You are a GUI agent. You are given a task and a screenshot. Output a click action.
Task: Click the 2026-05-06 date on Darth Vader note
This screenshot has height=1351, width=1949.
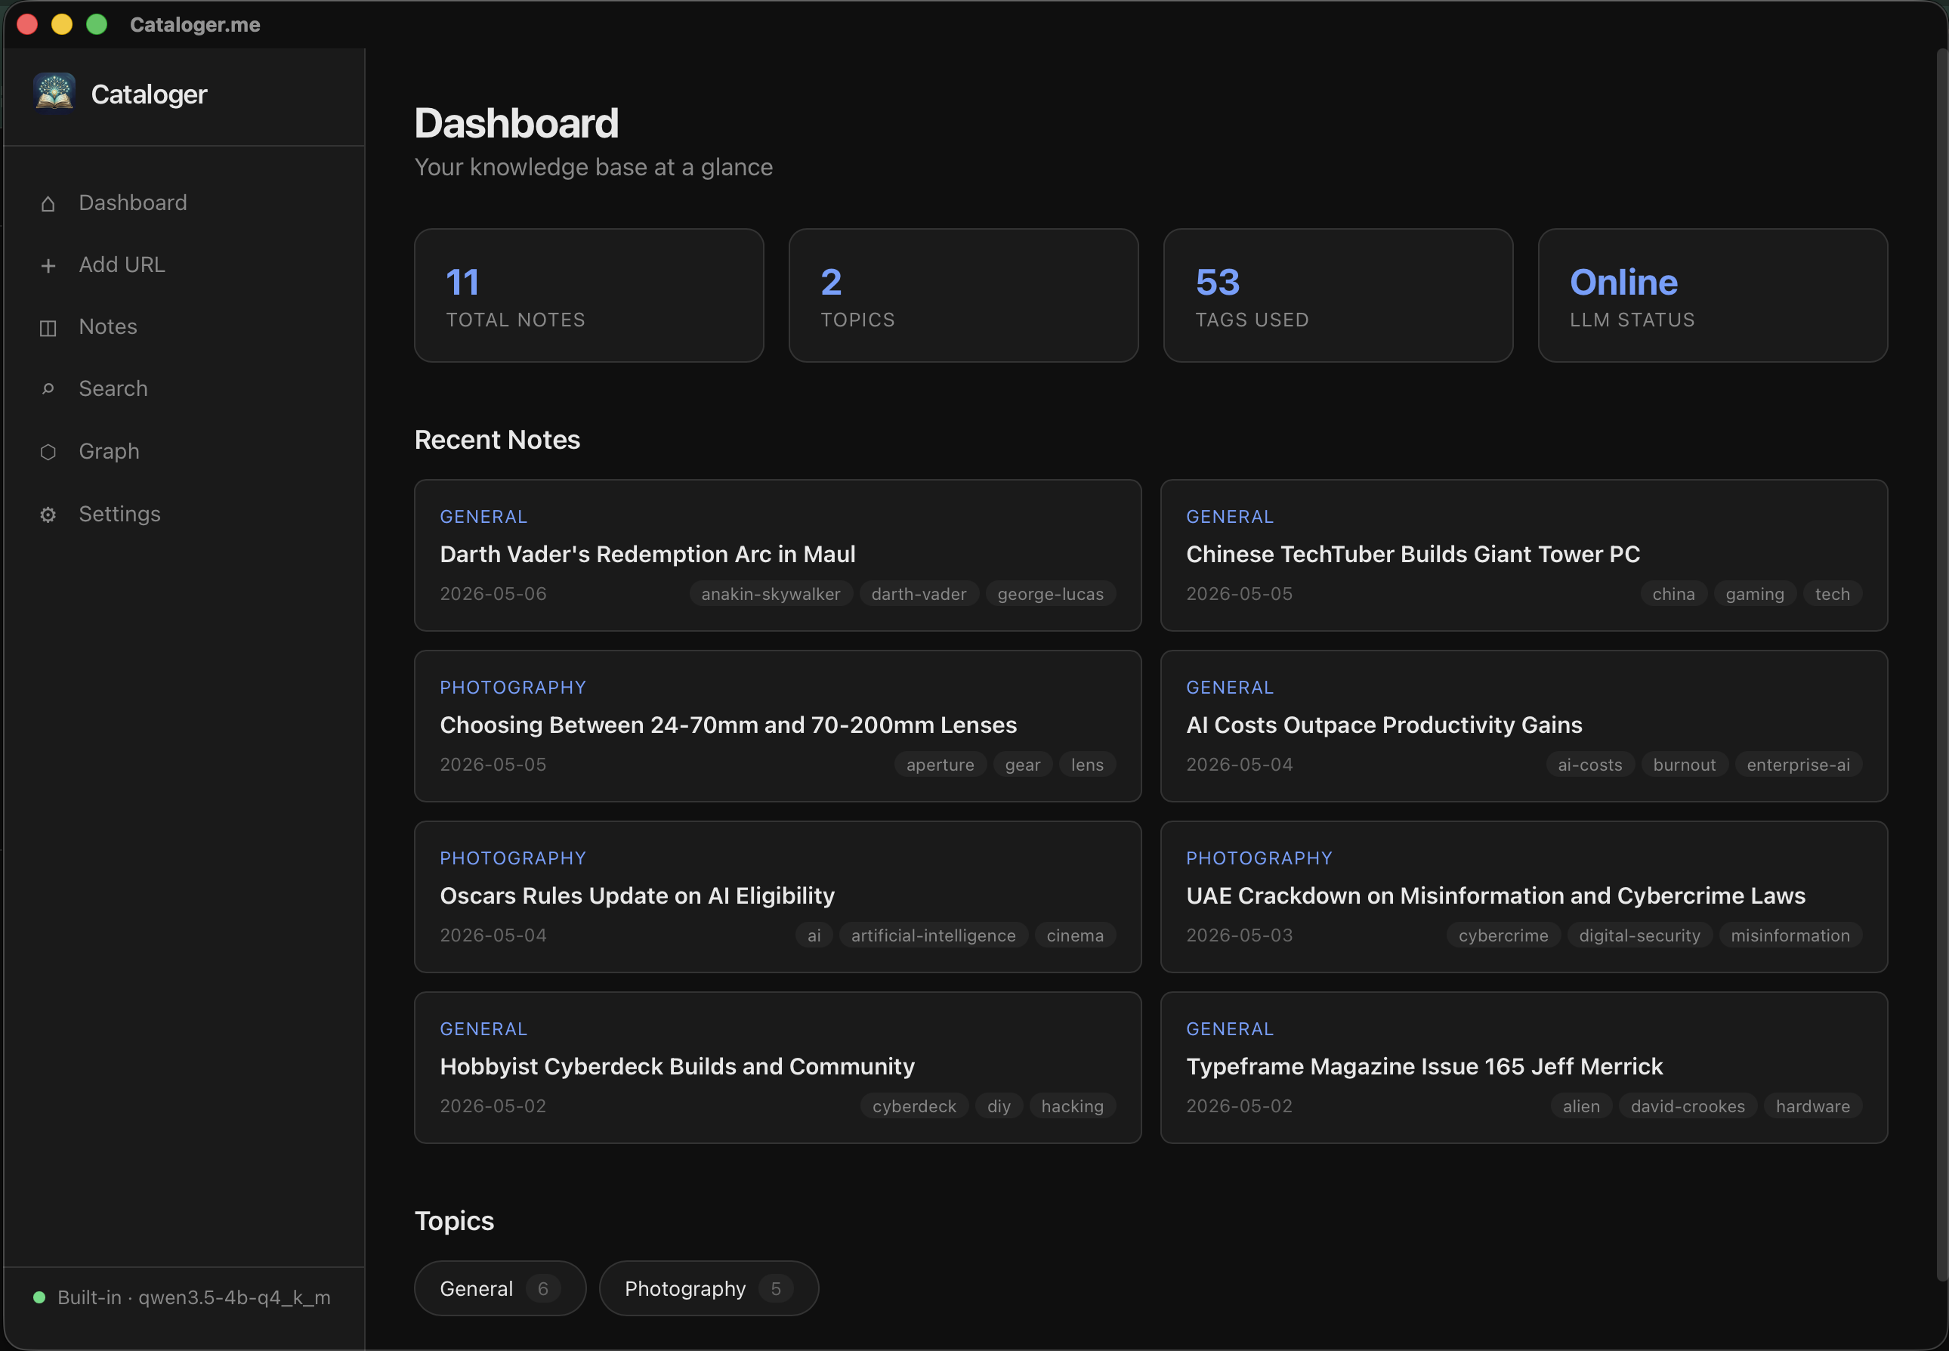(x=493, y=594)
